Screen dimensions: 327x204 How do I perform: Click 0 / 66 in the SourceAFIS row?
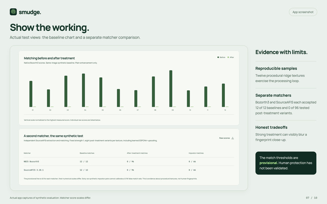(x=192, y=170)
